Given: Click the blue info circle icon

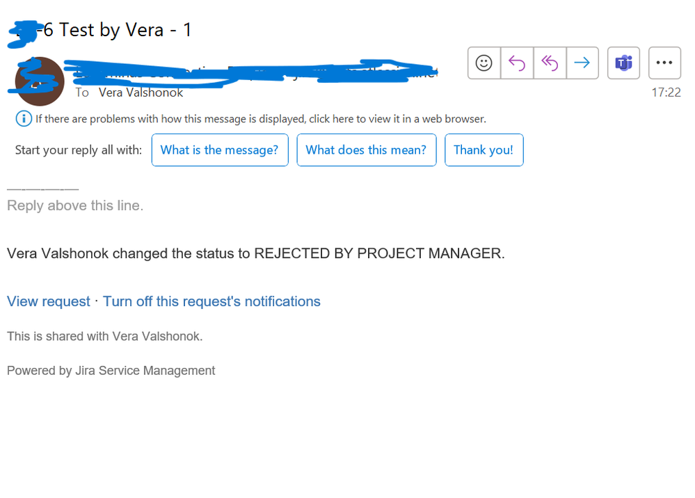Looking at the screenshot, I should click(24, 119).
